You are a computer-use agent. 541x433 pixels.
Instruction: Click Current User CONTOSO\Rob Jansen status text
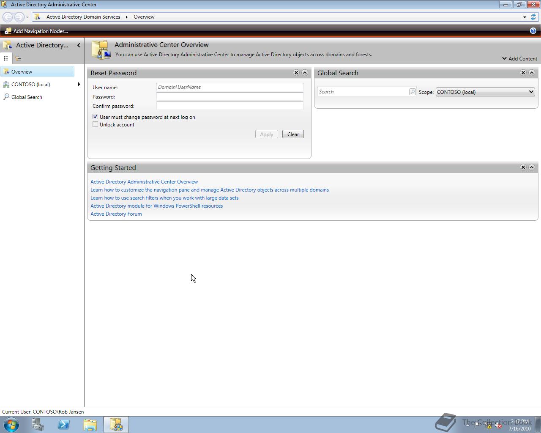[x=43, y=412]
